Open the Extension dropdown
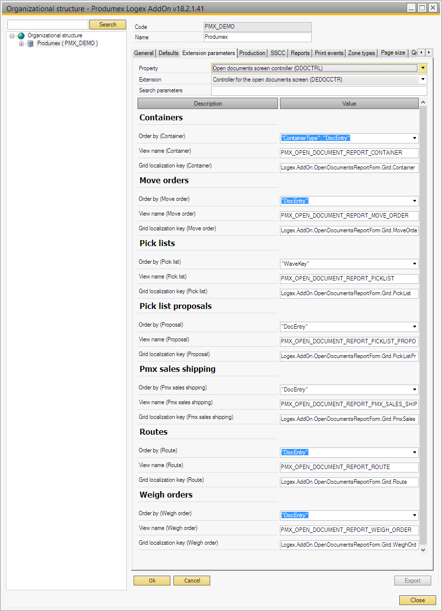442x611 pixels. (x=422, y=79)
